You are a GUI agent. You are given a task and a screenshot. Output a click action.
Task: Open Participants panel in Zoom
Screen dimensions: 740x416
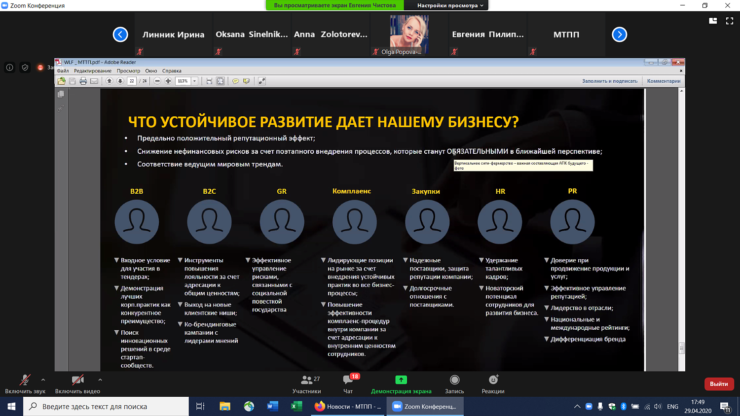click(307, 384)
